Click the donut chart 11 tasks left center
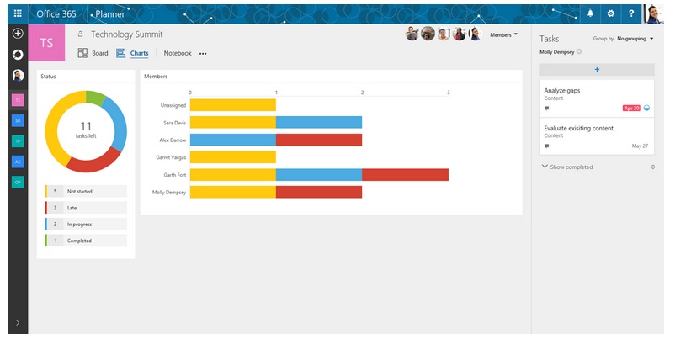Screen dimensions: 675x339 click(86, 130)
